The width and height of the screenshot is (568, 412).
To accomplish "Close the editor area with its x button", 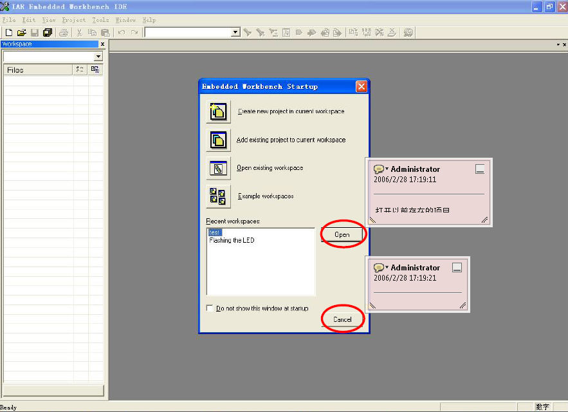I will click(x=564, y=44).
